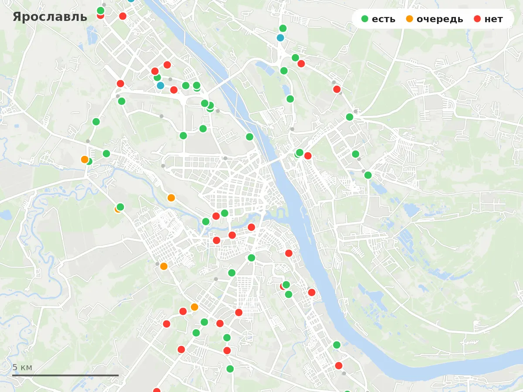Click the red legend dot for нет

477,19
